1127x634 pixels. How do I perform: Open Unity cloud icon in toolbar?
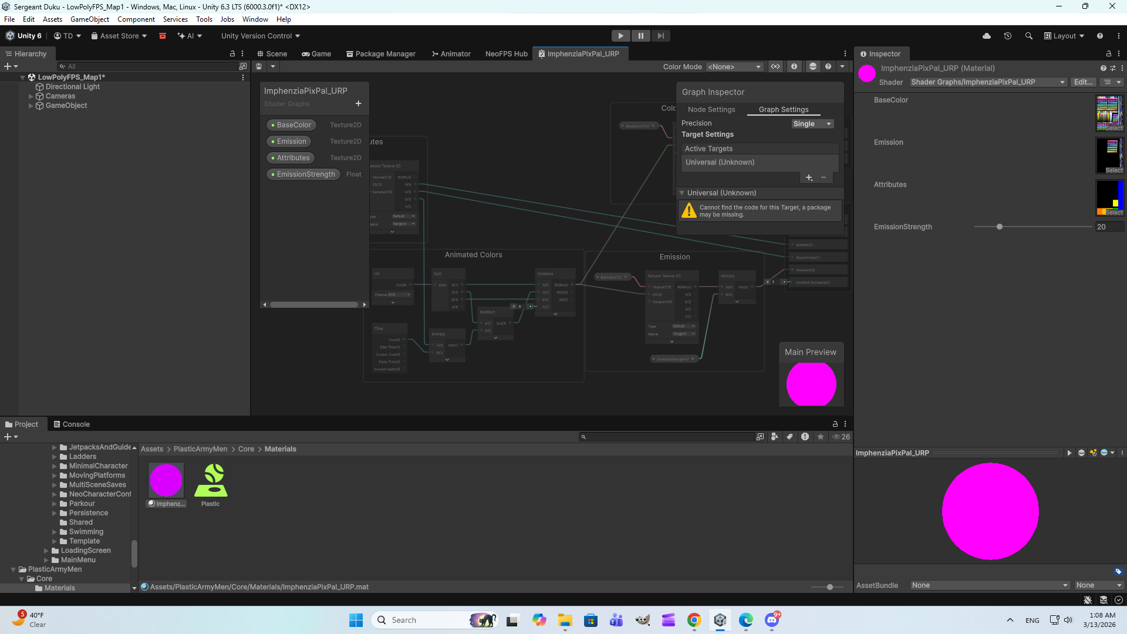click(987, 36)
